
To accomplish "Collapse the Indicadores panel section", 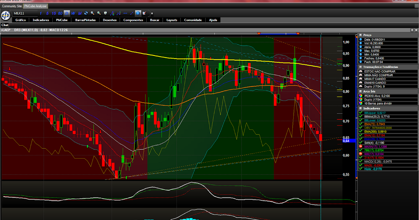I will coord(360,108).
